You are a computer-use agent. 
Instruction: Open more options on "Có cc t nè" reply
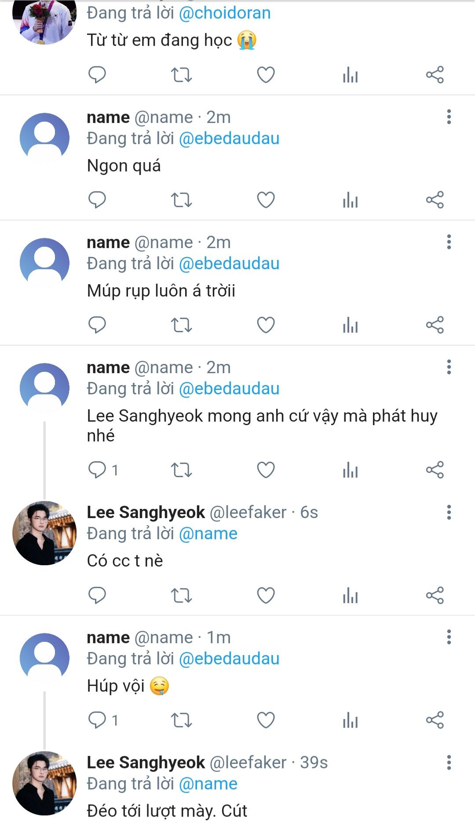(449, 512)
